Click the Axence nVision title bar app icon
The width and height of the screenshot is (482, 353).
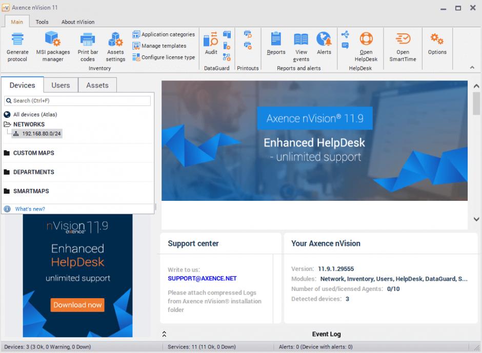[6, 8]
